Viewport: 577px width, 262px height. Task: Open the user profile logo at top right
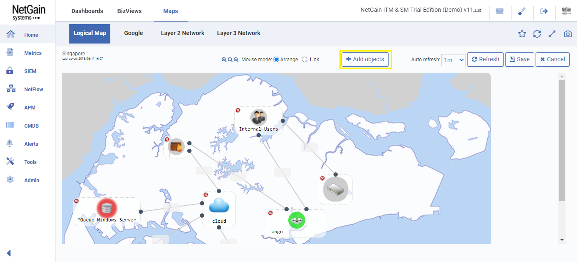566,11
